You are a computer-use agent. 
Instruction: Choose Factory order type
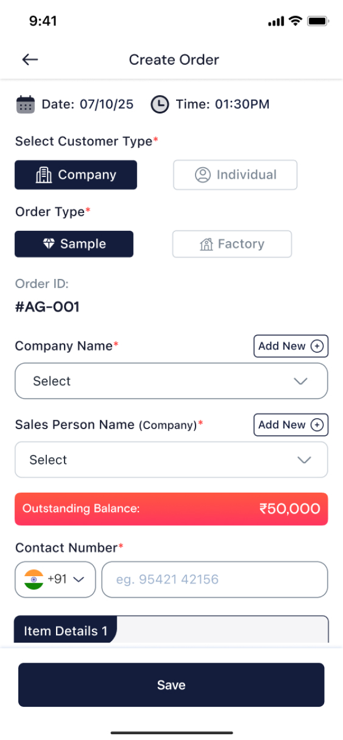tap(232, 244)
